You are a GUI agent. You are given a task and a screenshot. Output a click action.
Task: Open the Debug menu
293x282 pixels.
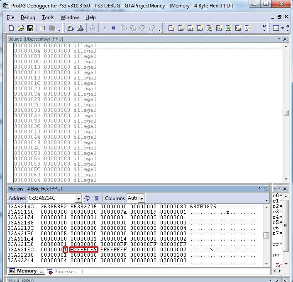click(28, 17)
